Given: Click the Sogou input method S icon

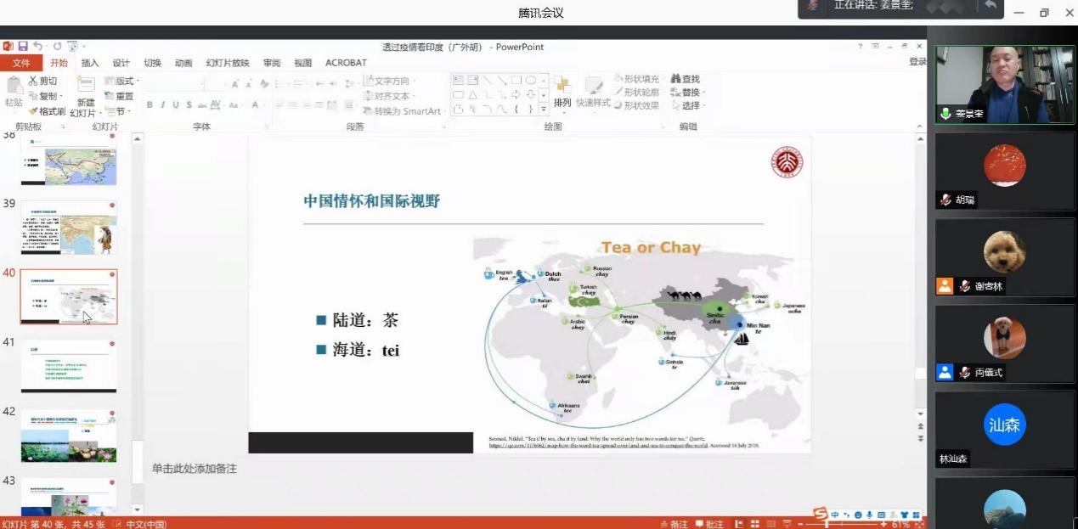Looking at the screenshot, I should [820, 515].
